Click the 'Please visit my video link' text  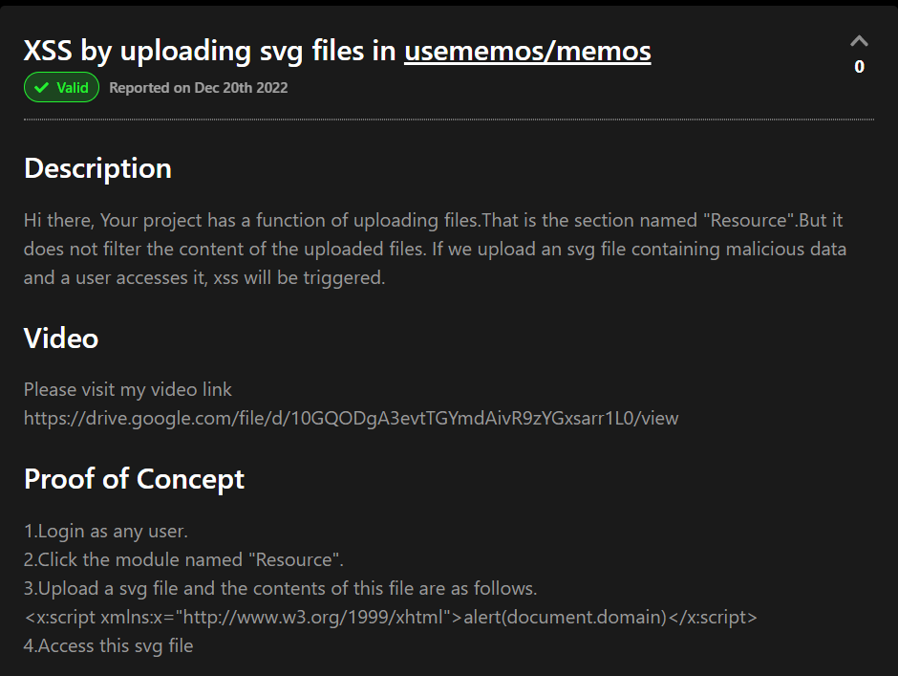(x=128, y=390)
